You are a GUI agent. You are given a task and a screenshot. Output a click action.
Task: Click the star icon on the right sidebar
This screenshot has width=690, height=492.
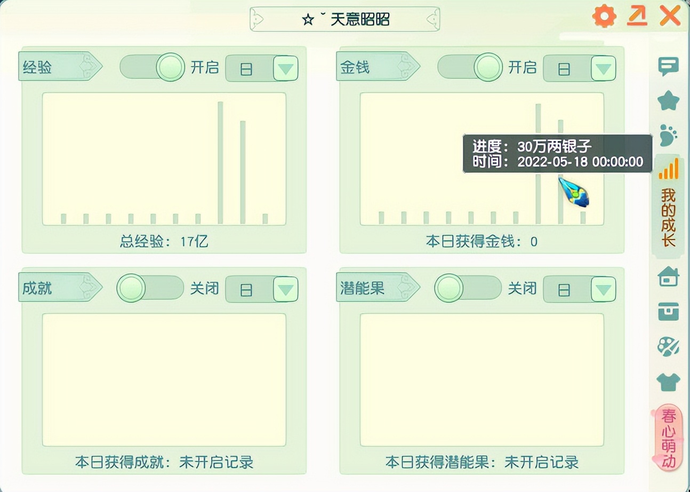[x=669, y=99]
